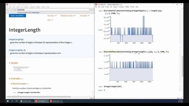Viewport: 189px width, 106px height.
Task: Click the BUILT-IN SYMBOL button
Action: [x=17, y=16]
